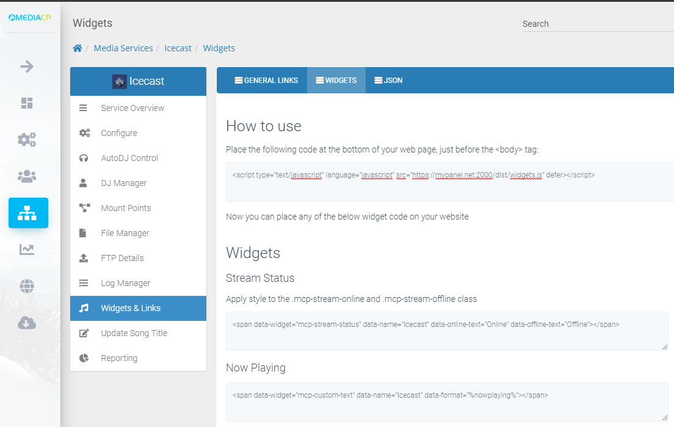This screenshot has height=427, width=674.
Task: Click the 'Widgets' section heading above Stream Status
Action: click(x=253, y=253)
